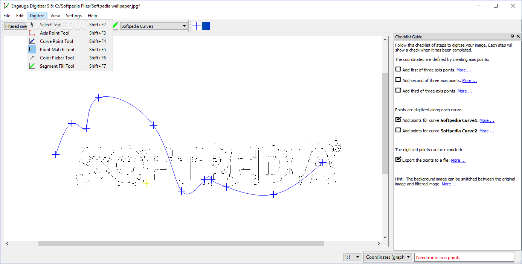
Task: Toggle 'Export the points to a file' checkbox
Action: pyautogui.click(x=398, y=159)
